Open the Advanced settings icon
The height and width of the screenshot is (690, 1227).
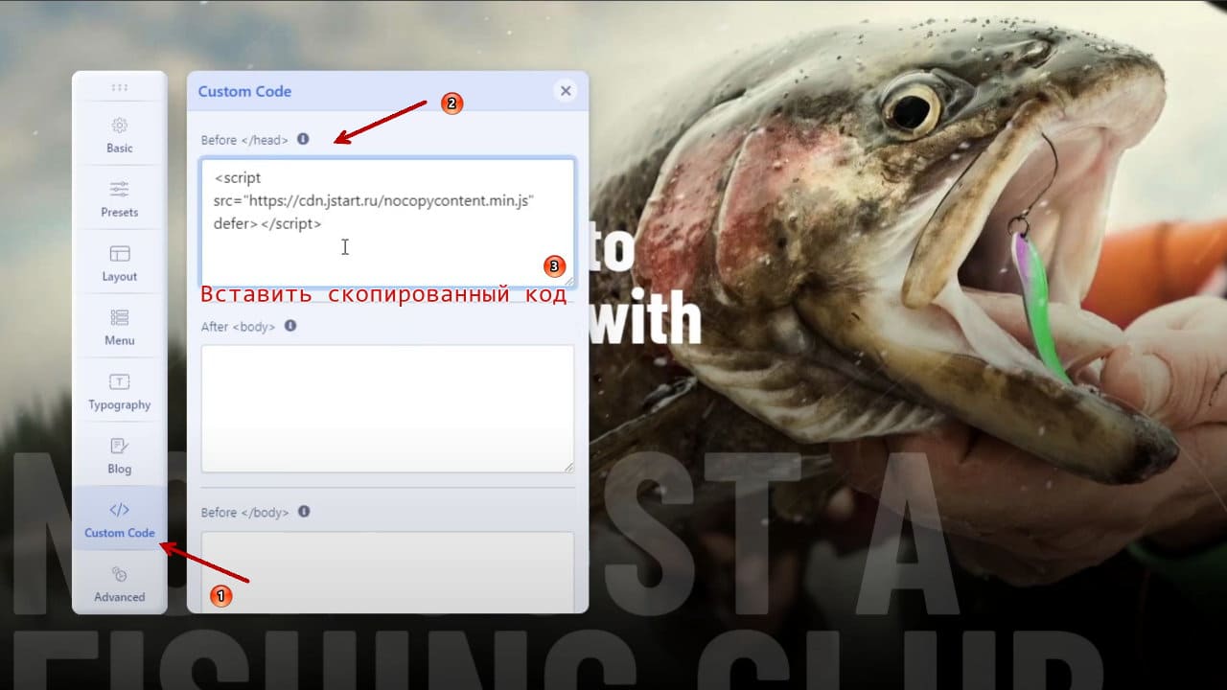tap(120, 574)
